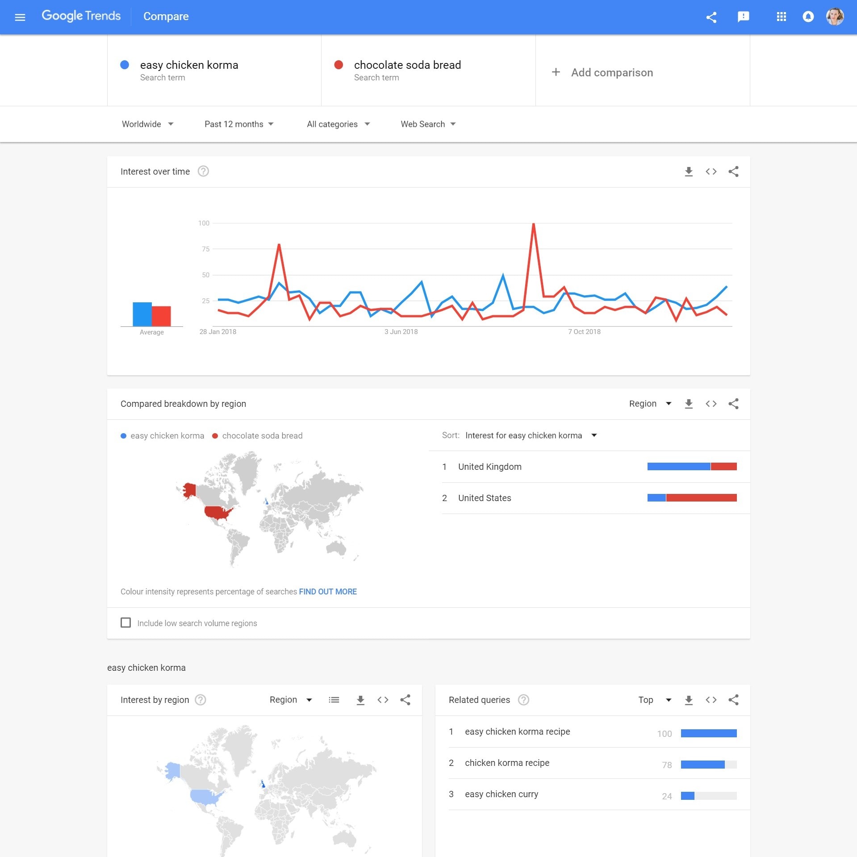
Task: Share the Interest over time chart
Action: pyautogui.click(x=733, y=171)
